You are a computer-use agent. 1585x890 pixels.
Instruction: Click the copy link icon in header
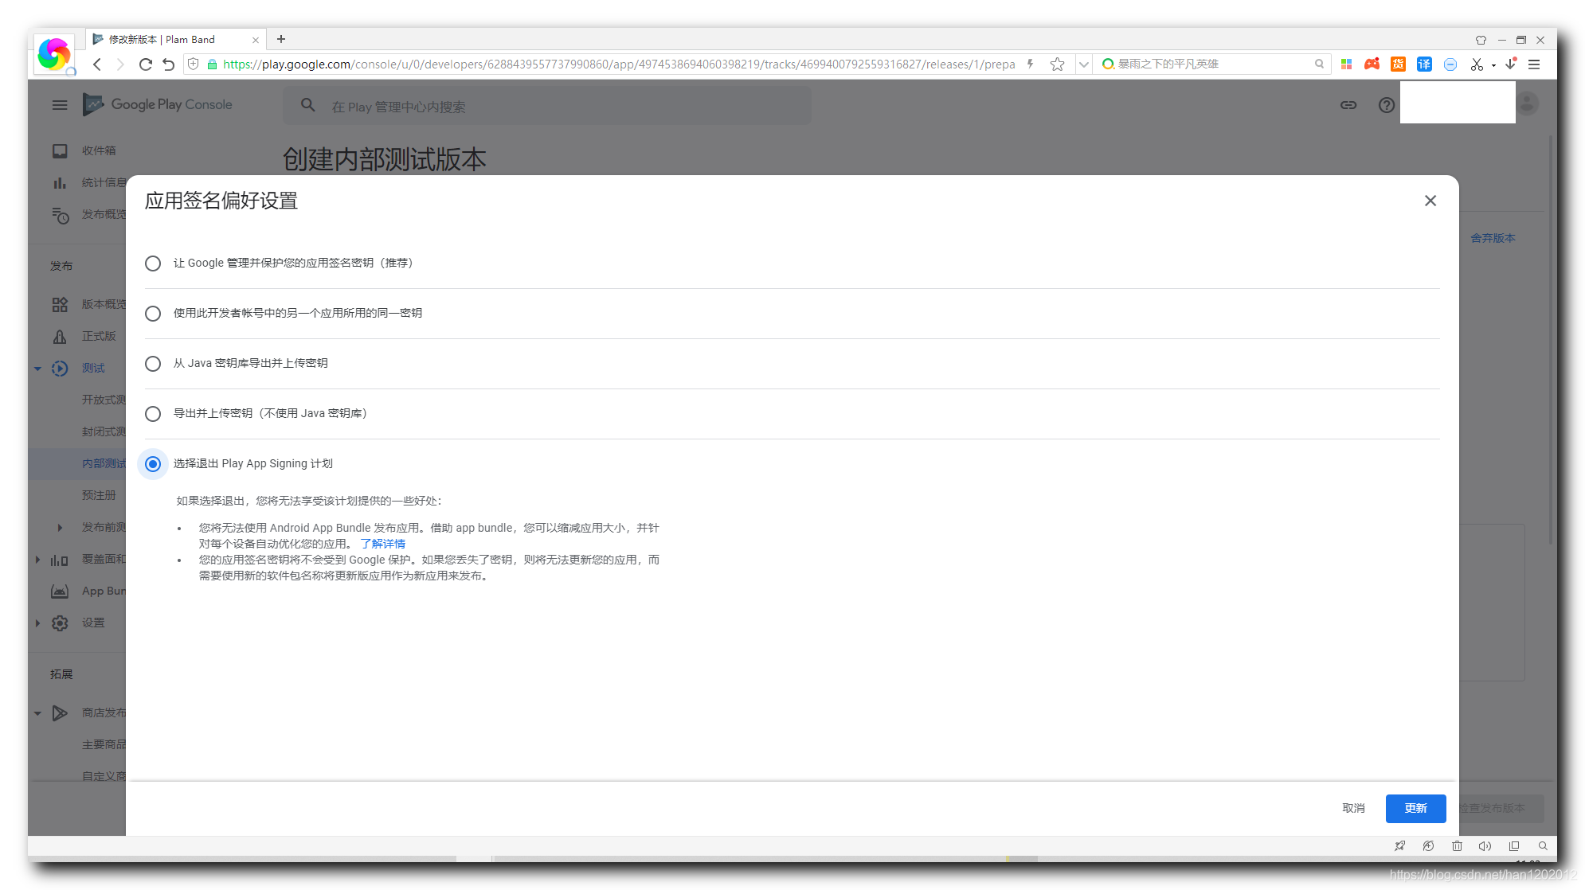click(x=1348, y=105)
